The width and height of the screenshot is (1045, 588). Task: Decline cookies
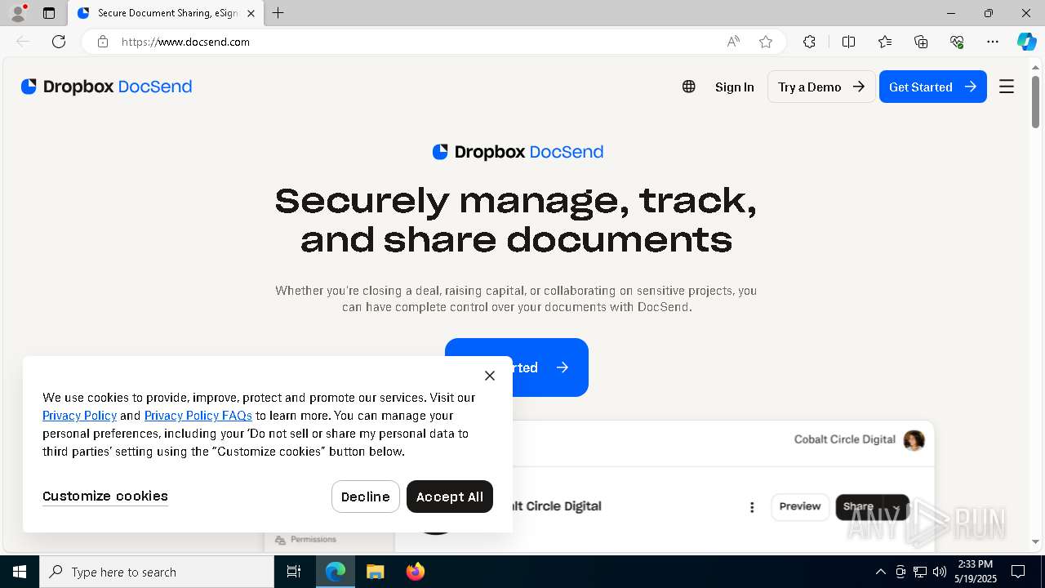[366, 497]
